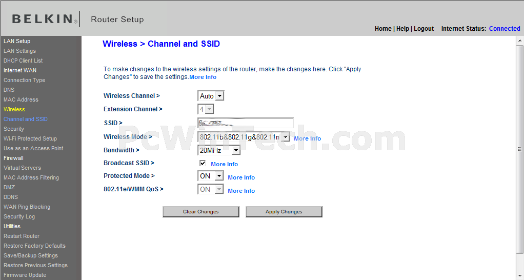Click Utilities section header

click(x=12, y=226)
